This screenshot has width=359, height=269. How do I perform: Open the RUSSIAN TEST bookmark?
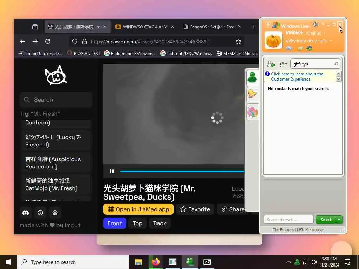point(83,54)
